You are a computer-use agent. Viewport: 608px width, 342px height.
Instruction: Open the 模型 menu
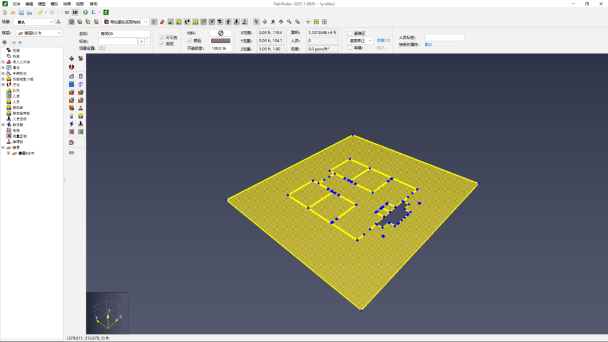(x=42, y=4)
